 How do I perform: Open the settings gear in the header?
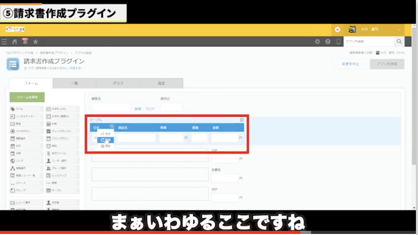click(x=318, y=42)
